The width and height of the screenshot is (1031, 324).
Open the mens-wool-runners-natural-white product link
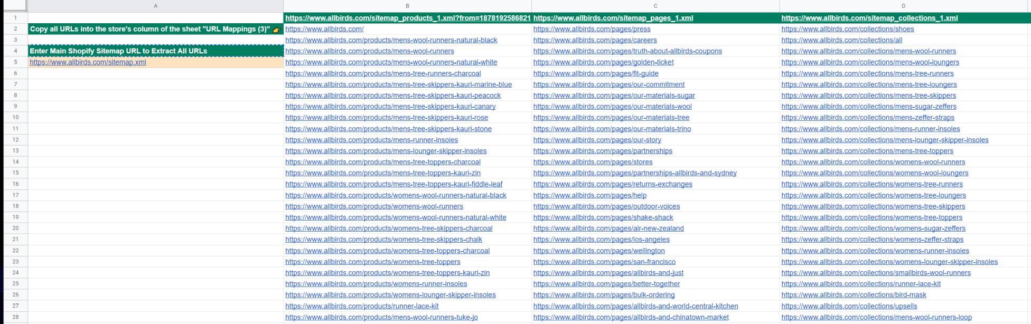[x=391, y=62]
